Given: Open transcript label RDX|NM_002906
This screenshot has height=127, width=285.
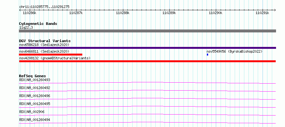Looking at the screenshot, I should [x=32, y=112].
